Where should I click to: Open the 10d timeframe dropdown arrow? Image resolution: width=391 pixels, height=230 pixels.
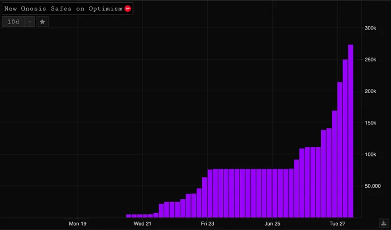(30, 22)
